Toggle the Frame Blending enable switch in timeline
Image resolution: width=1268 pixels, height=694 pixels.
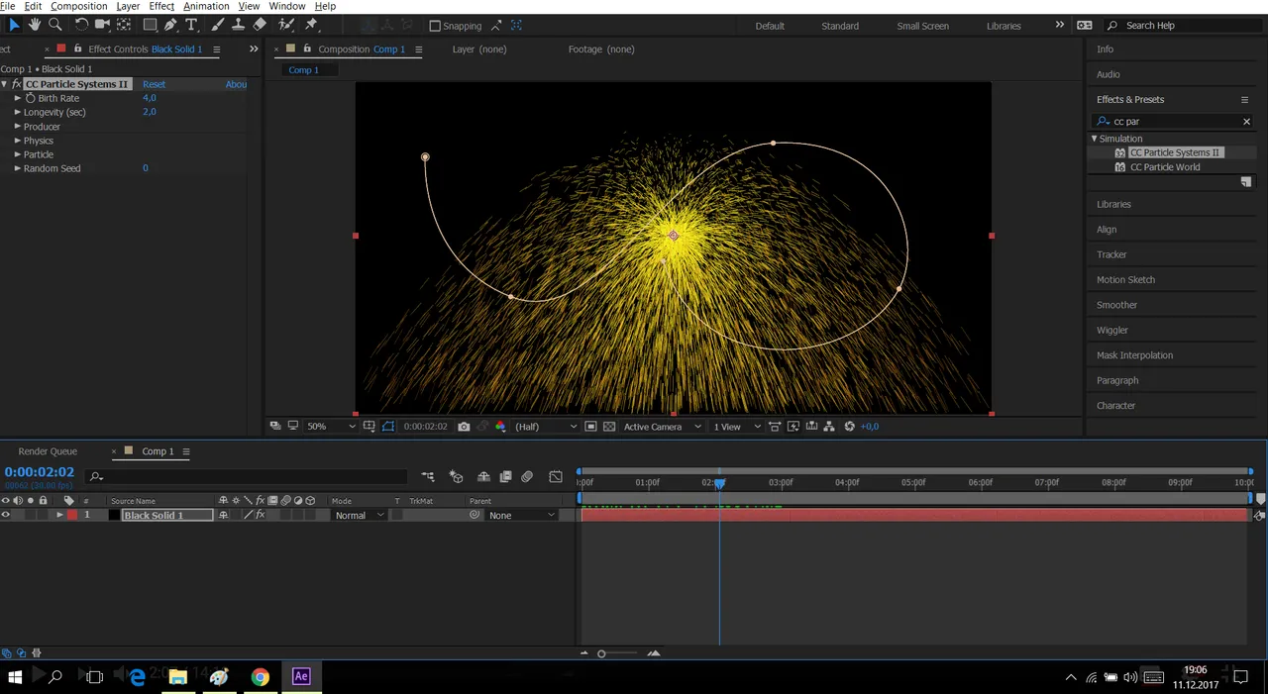(x=505, y=477)
